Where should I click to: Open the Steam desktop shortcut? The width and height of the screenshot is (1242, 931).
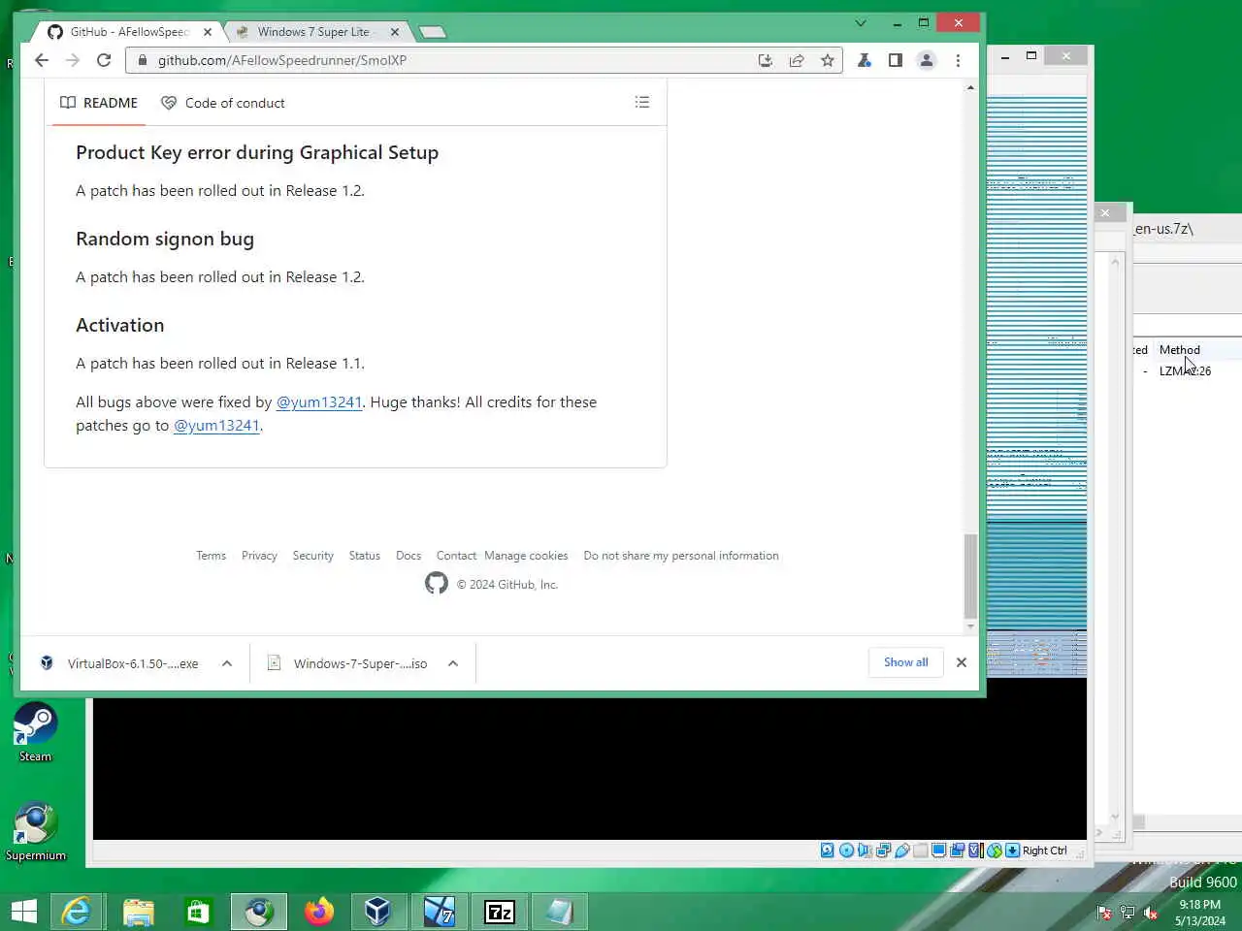(35, 732)
